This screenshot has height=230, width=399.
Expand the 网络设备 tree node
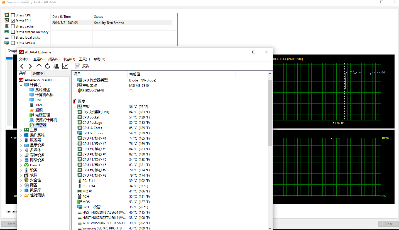point(21,160)
